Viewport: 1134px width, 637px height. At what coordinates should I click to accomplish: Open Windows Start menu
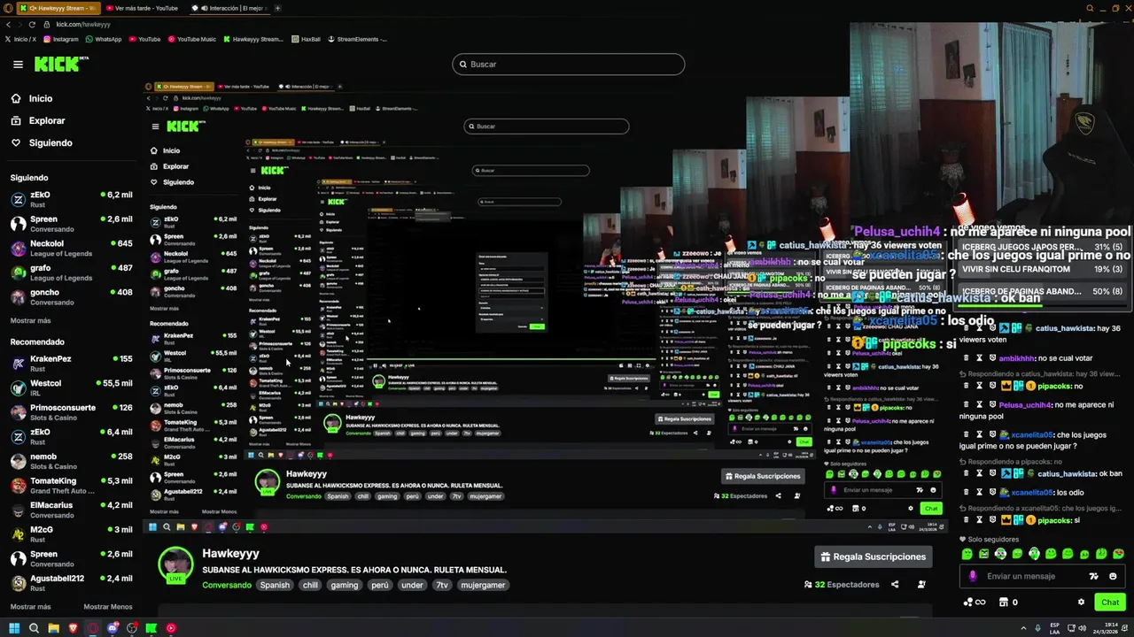(x=14, y=628)
